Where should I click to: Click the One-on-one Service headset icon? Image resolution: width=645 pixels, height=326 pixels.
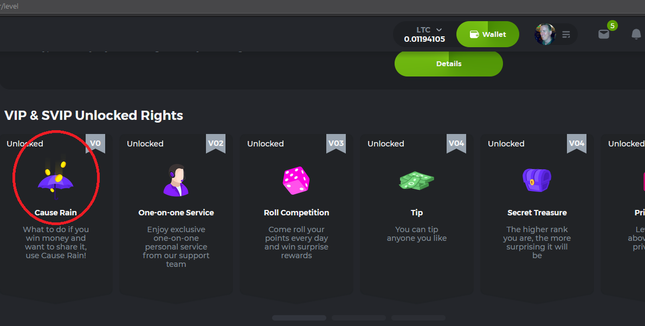coord(176,180)
